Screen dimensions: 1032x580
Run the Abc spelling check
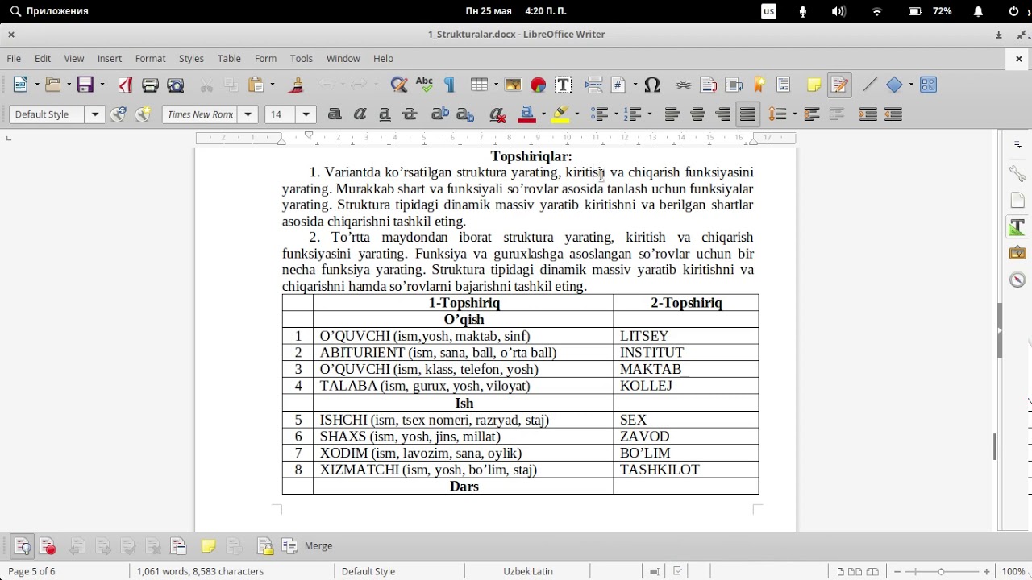pyautogui.click(x=424, y=85)
